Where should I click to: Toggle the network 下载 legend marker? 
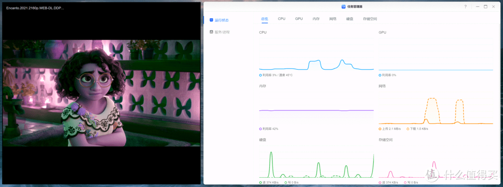tap(408, 129)
